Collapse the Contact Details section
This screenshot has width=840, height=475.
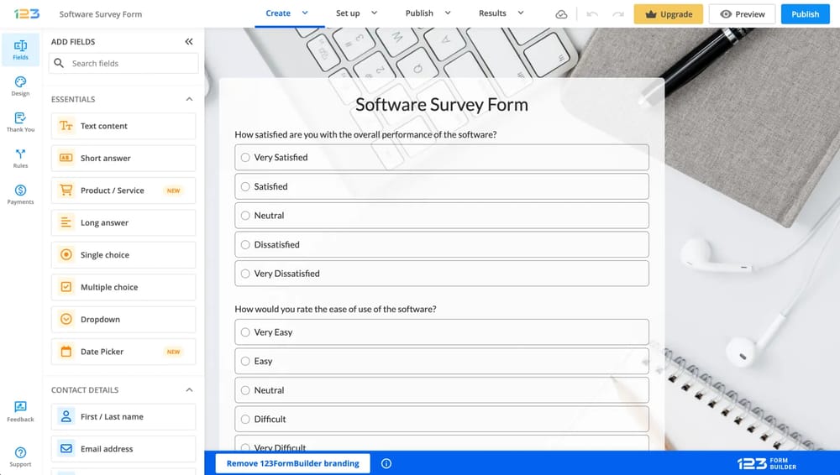189,390
